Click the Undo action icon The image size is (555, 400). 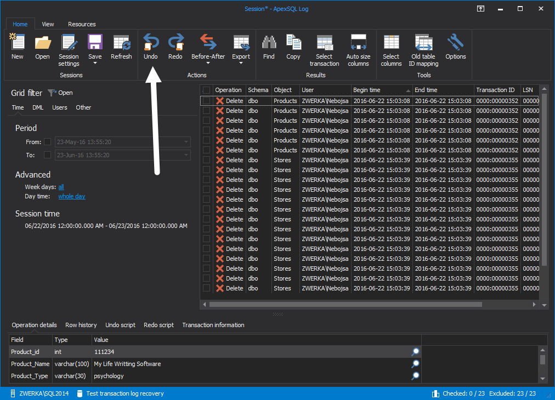pyautogui.click(x=151, y=42)
